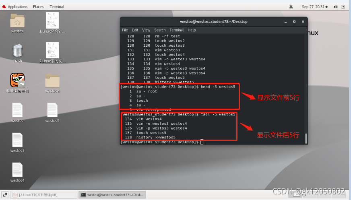Viewport: 351px width, 200px height.
Task: Click the clock Sep 27 20:31
Action: 313,7
